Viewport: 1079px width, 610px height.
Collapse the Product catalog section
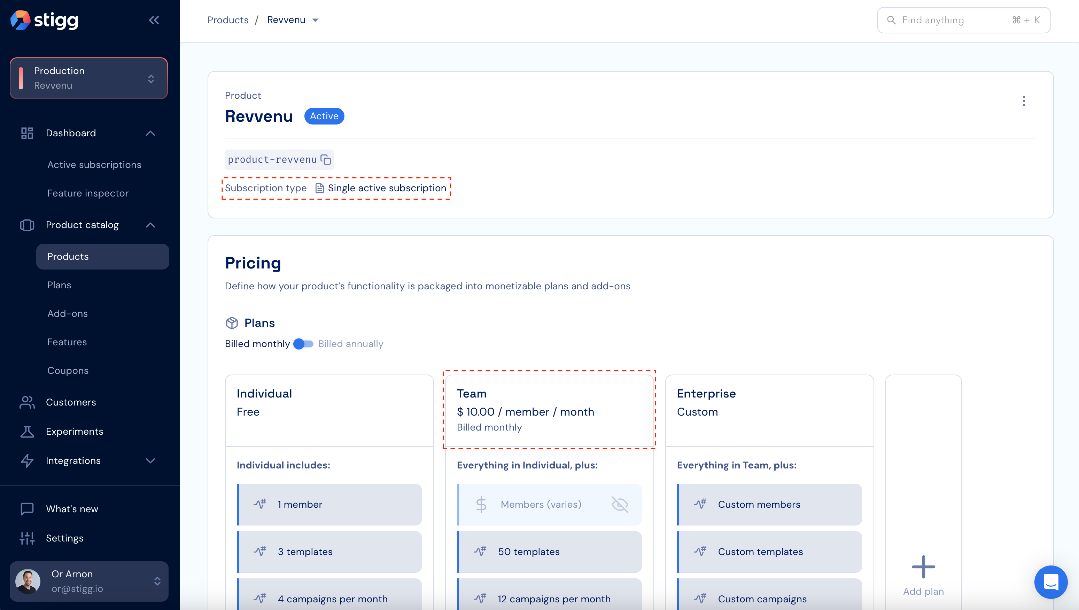point(150,225)
